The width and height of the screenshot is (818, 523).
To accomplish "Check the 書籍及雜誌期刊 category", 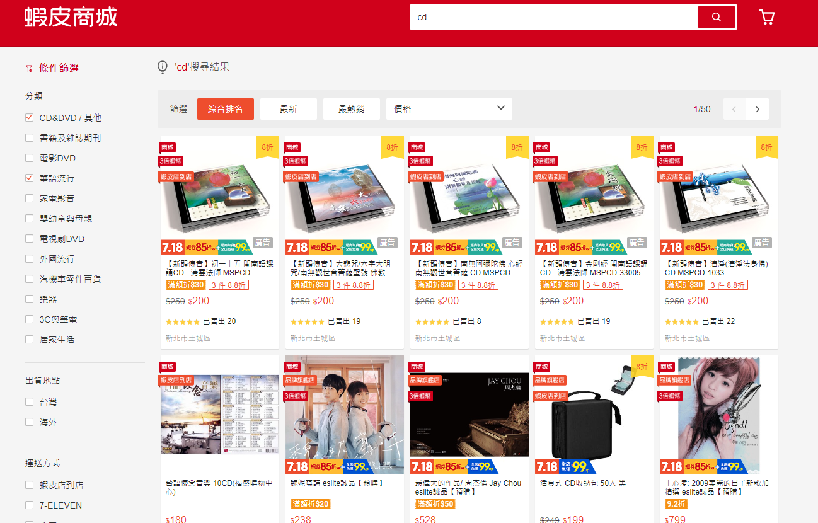I will click(29, 138).
